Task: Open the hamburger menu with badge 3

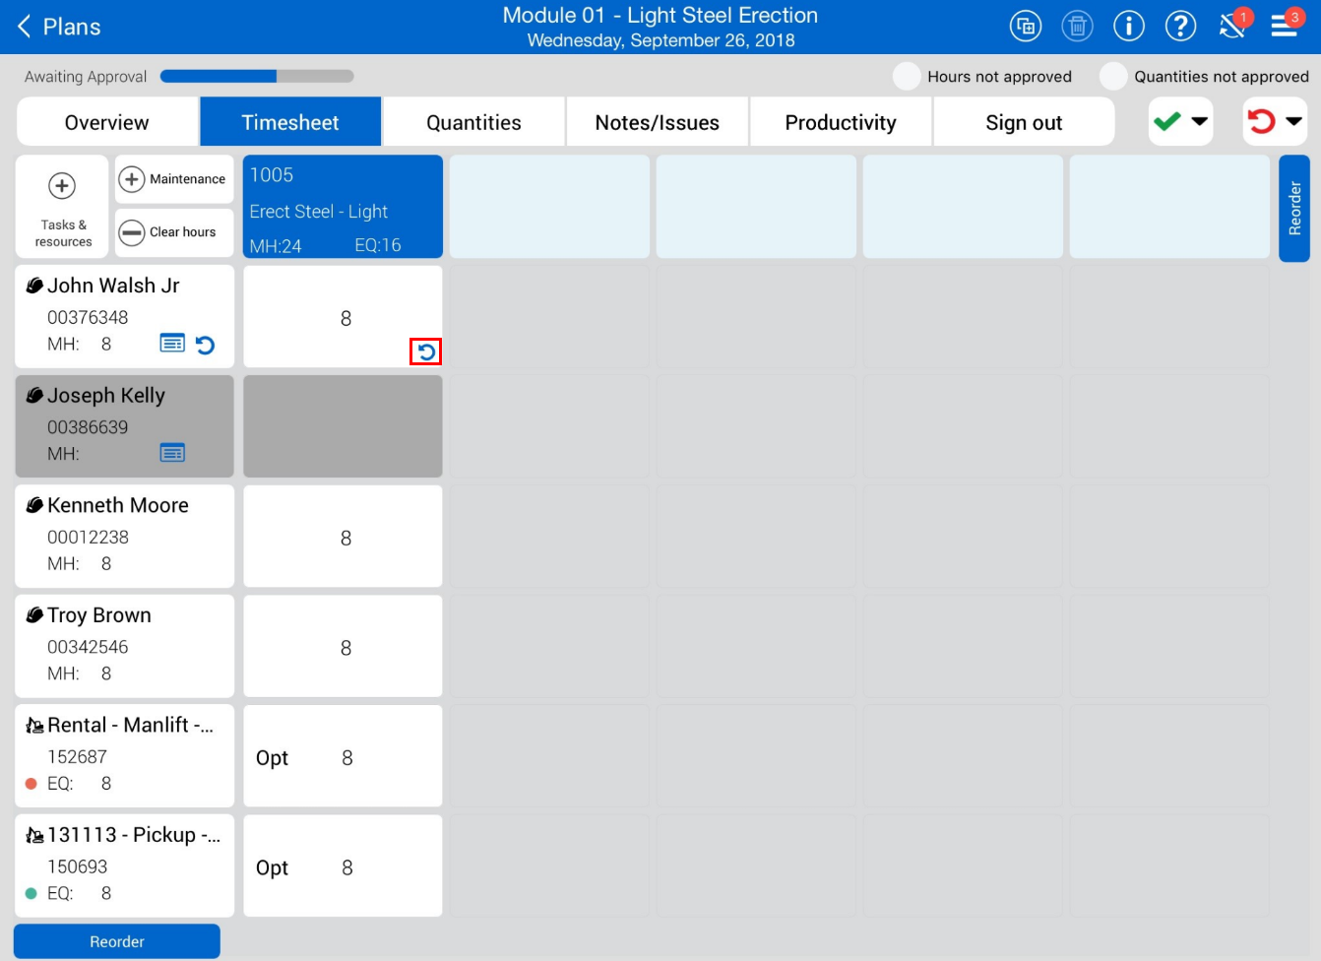Action: click(x=1286, y=25)
